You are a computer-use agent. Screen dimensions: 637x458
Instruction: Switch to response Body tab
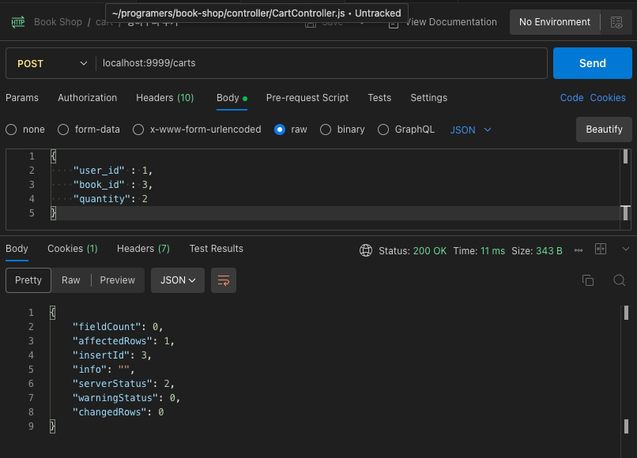(17, 249)
